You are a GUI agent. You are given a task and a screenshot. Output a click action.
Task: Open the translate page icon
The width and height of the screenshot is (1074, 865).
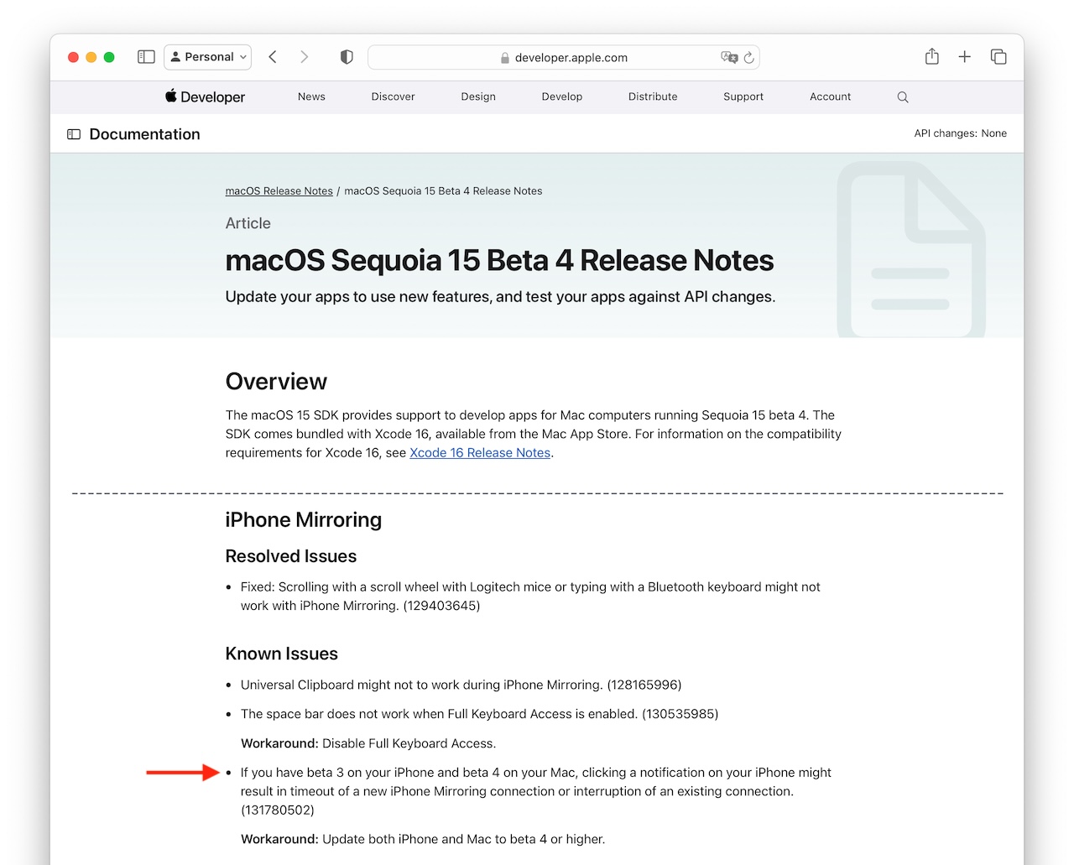point(729,57)
